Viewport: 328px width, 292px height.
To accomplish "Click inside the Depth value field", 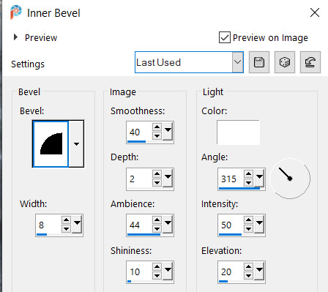I will [139, 179].
